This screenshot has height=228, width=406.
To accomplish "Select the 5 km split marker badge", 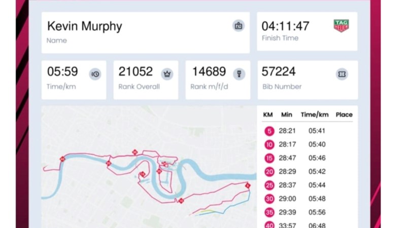I will click(x=269, y=131).
